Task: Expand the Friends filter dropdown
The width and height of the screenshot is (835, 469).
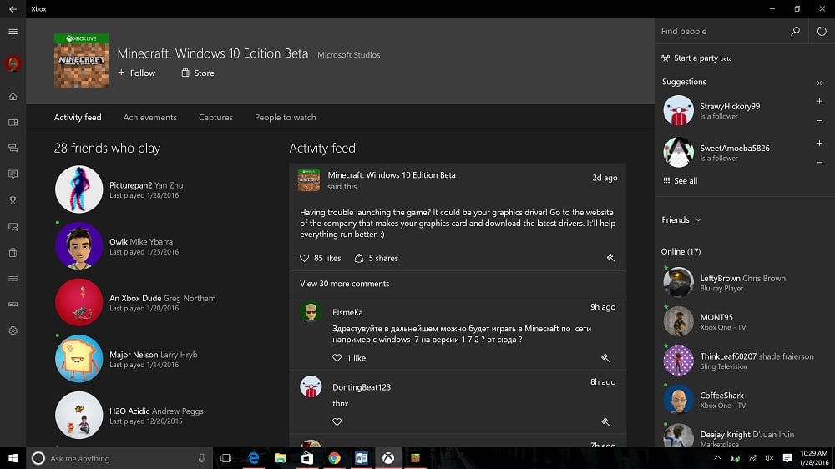Action: tap(681, 219)
